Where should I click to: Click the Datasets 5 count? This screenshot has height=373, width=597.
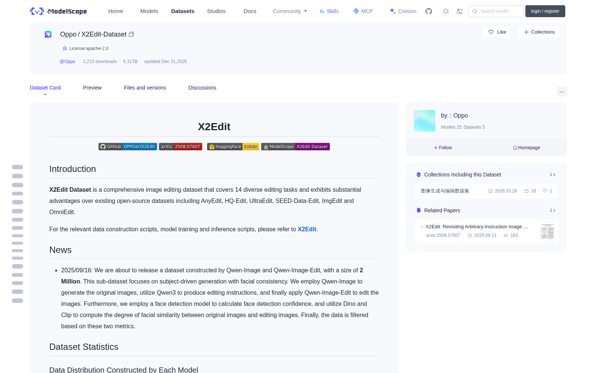474,127
